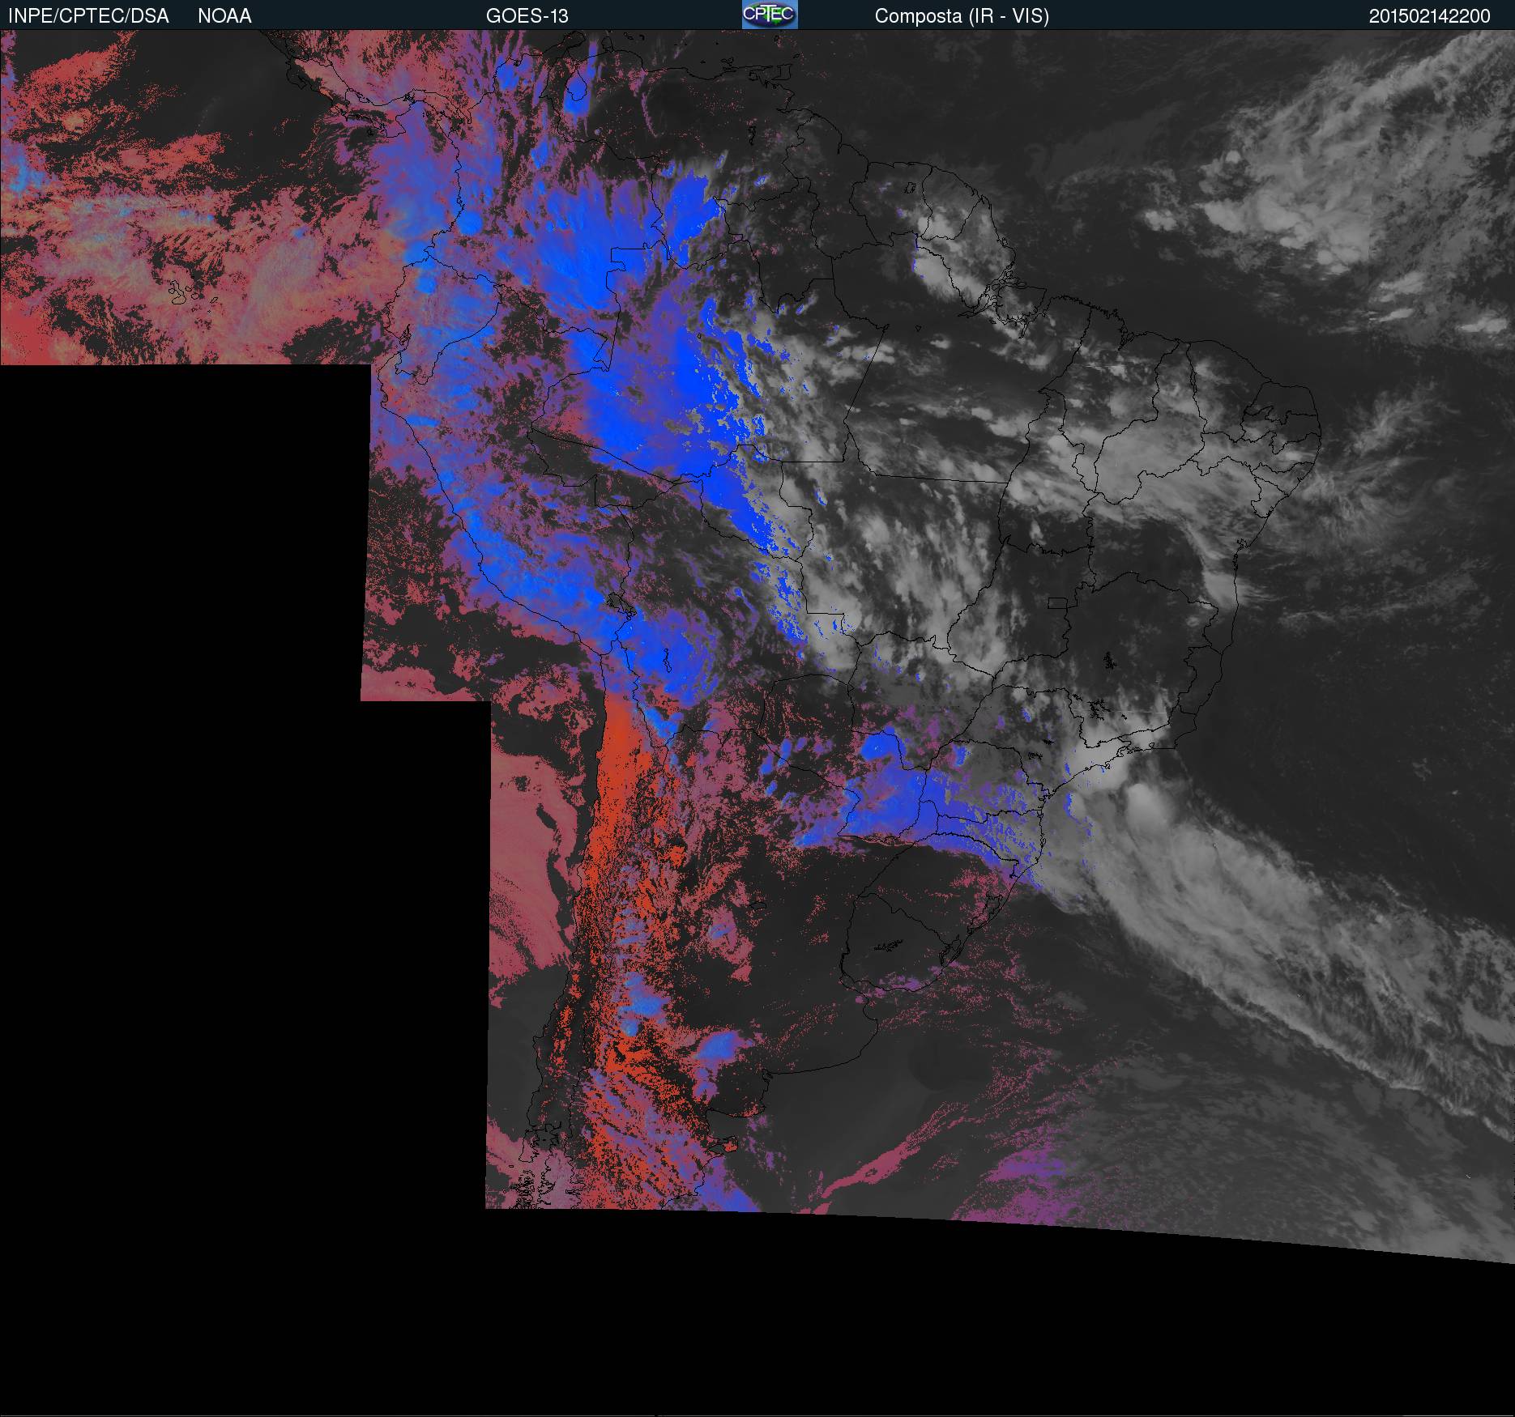Image resolution: width=1515 pixels, height=1417 pixels.
Task: Click the Lake Titicaca outline
Action: [619, 604]
